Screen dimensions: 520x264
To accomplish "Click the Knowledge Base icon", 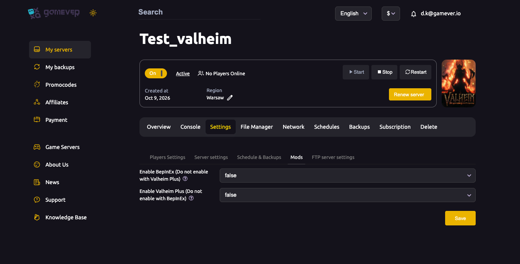I will 37,217.
